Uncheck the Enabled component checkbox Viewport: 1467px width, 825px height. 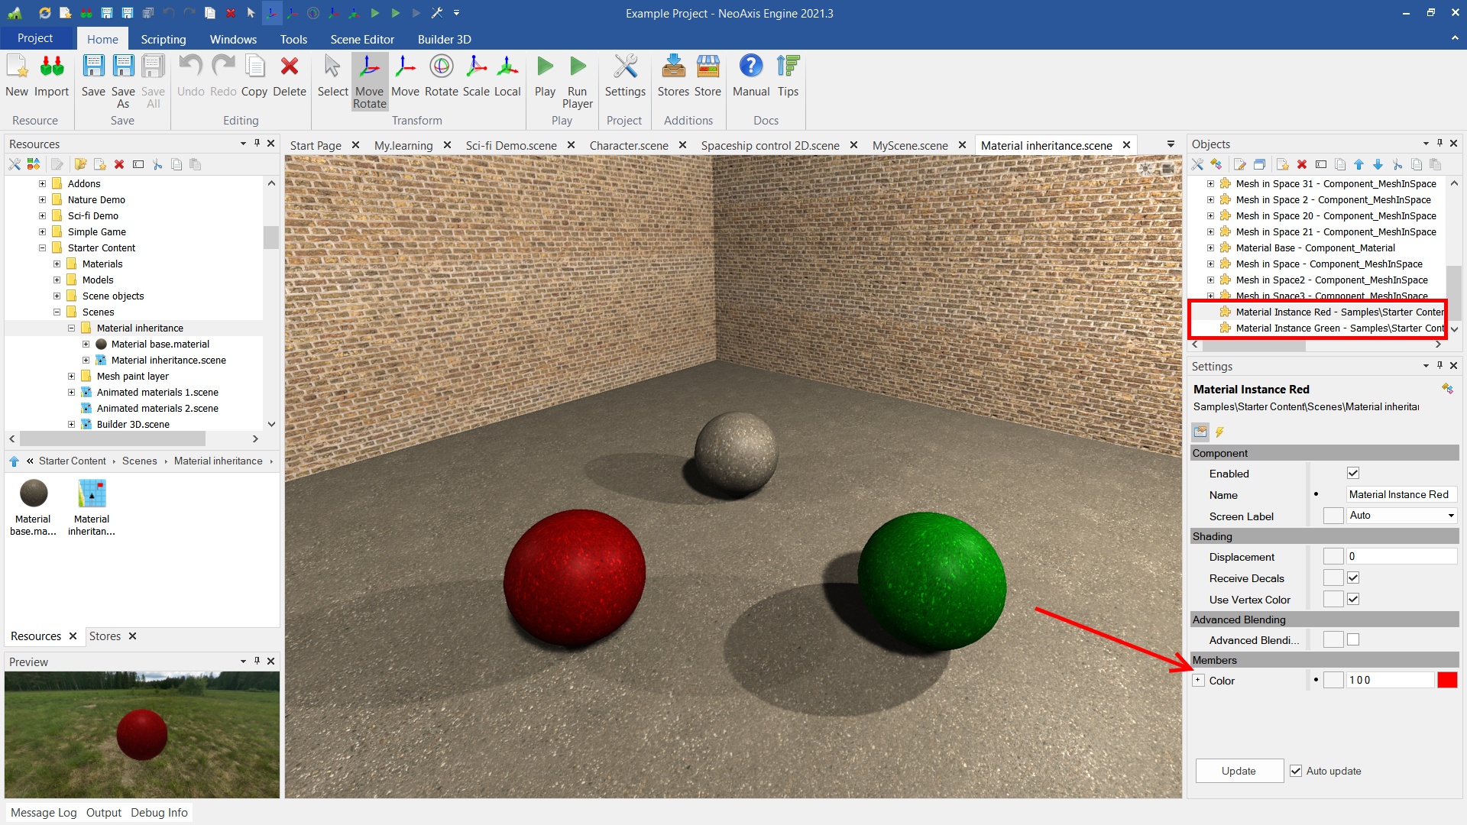[x=1352, y=474]
